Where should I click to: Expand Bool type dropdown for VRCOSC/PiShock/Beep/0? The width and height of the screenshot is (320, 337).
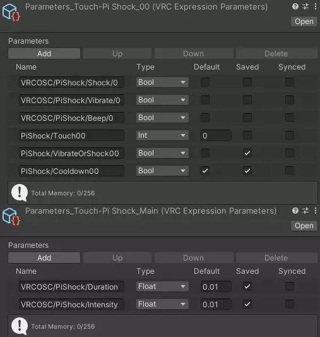coord(162,118)
